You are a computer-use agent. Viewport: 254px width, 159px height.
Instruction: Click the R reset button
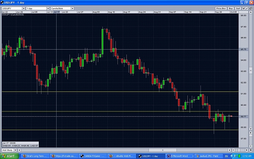(x=251, y=150)
